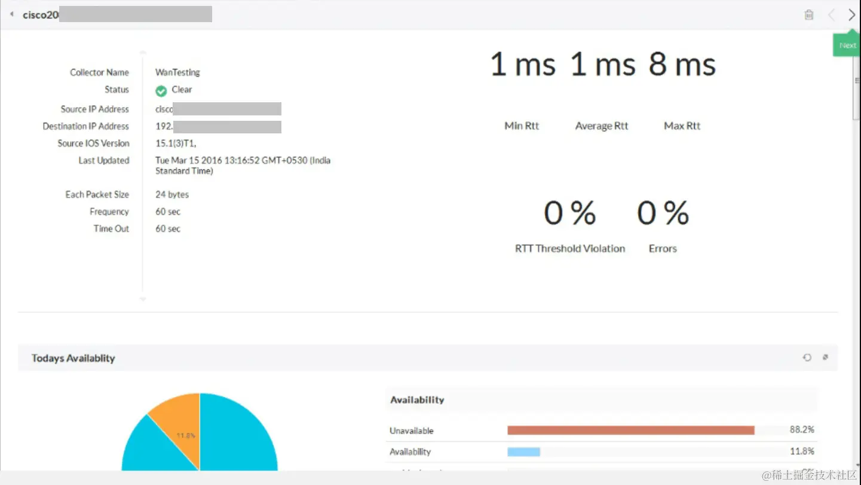Expand more details with the downward chevron

tap(142, 299)
